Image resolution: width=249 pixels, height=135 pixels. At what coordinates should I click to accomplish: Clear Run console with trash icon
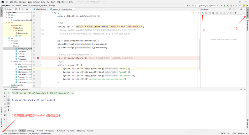coord(8,110)
